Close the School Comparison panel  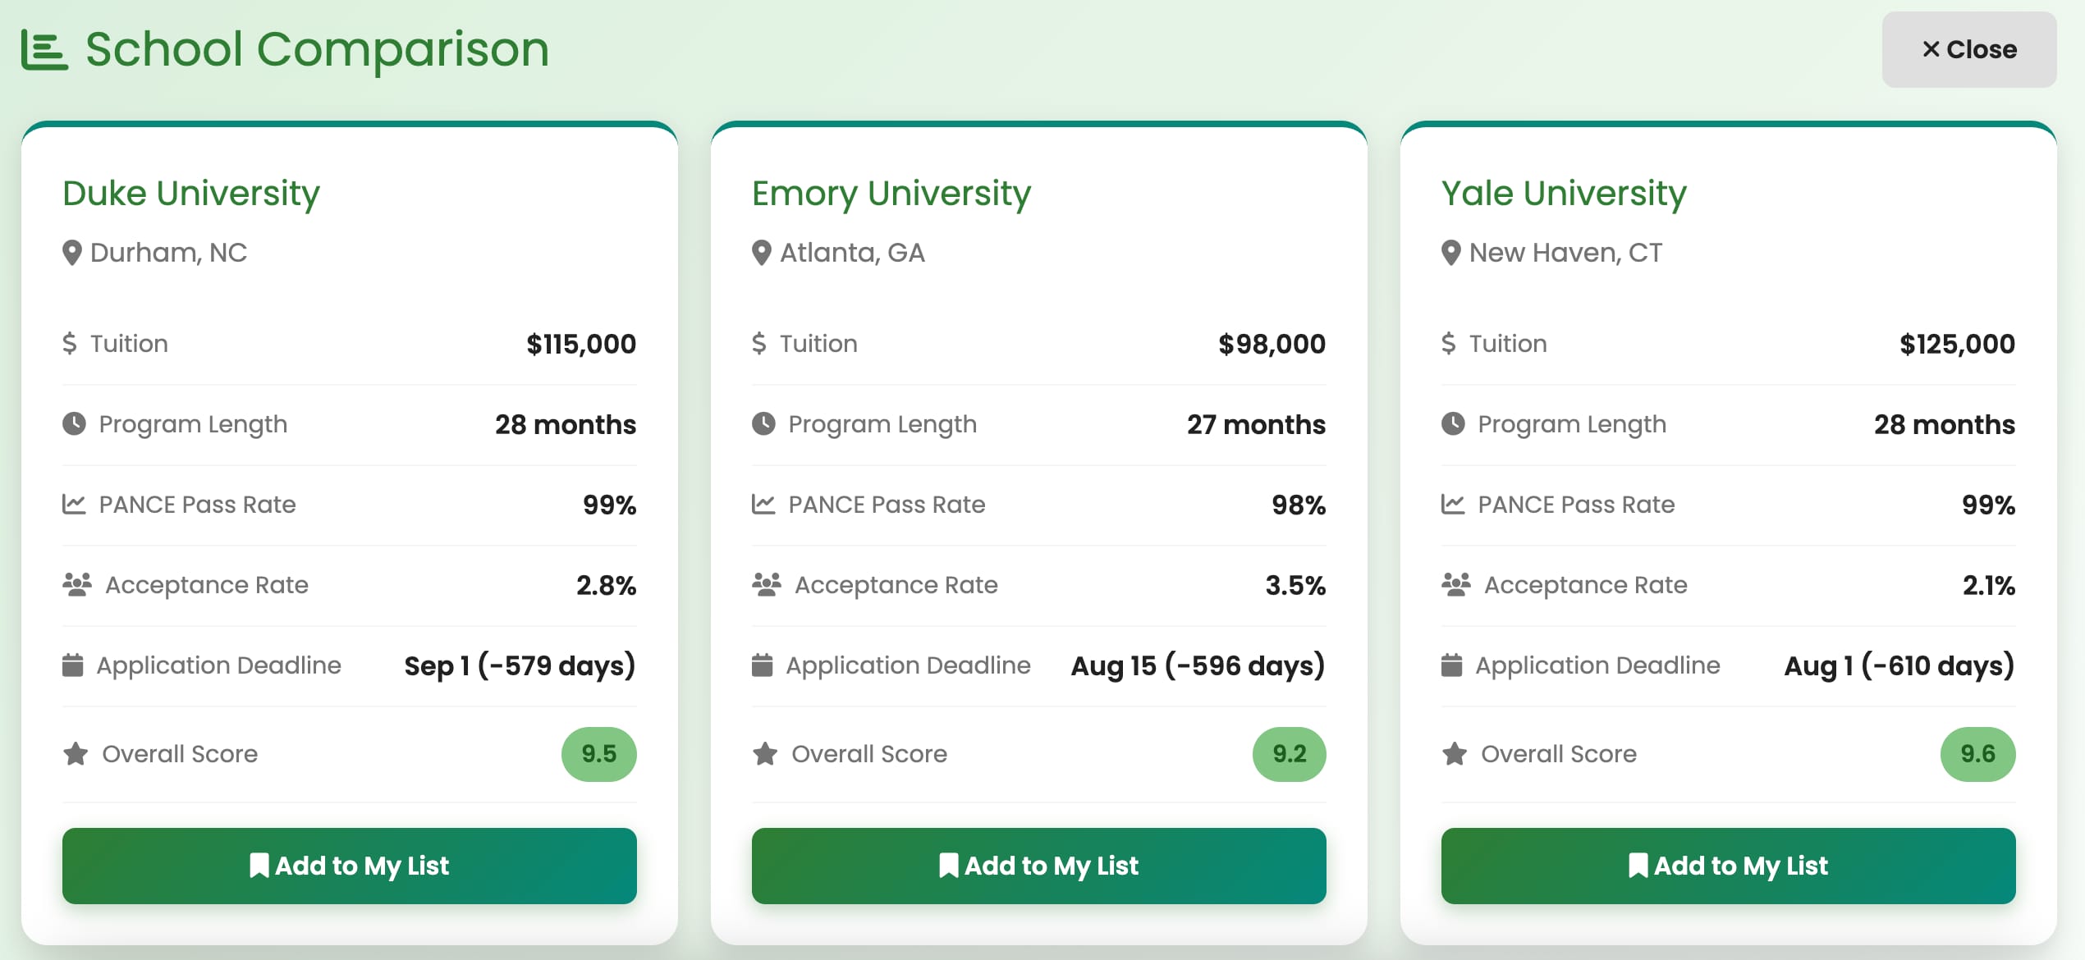click(1969, 49)
